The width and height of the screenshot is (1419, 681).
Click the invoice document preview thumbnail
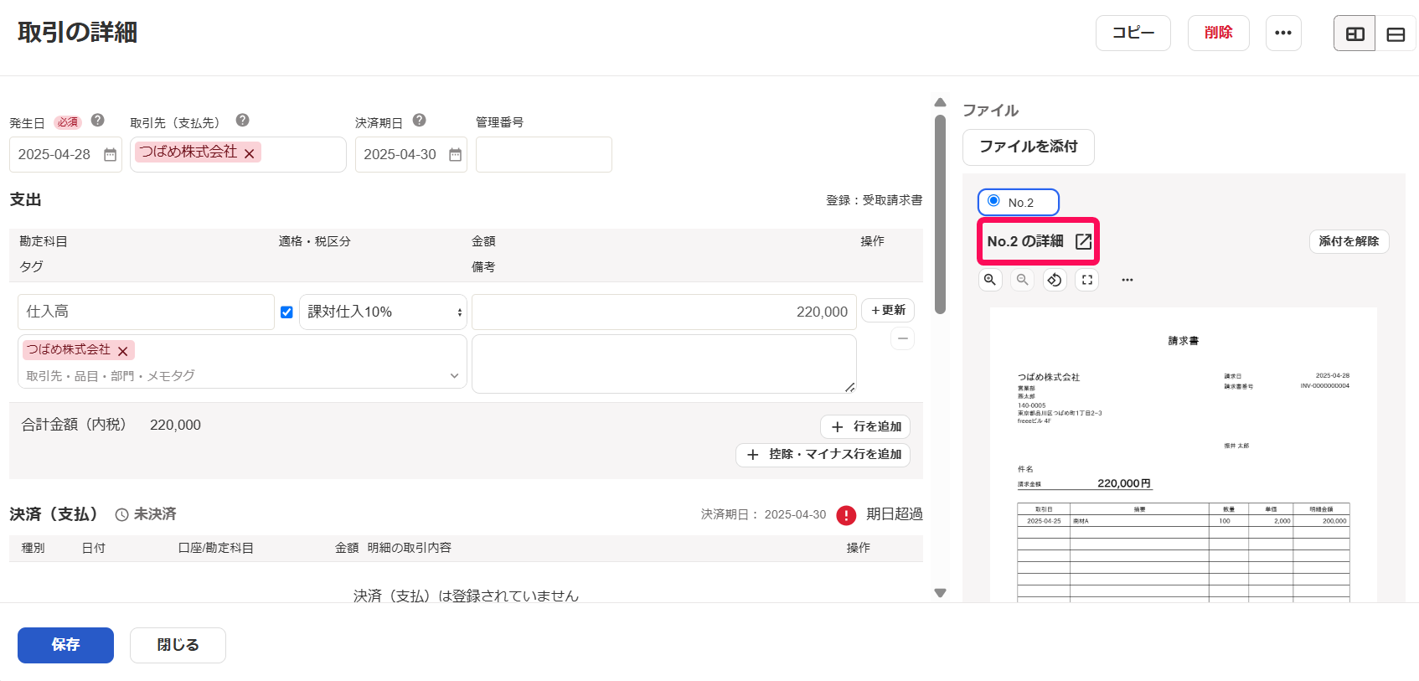coord(1183,454)
